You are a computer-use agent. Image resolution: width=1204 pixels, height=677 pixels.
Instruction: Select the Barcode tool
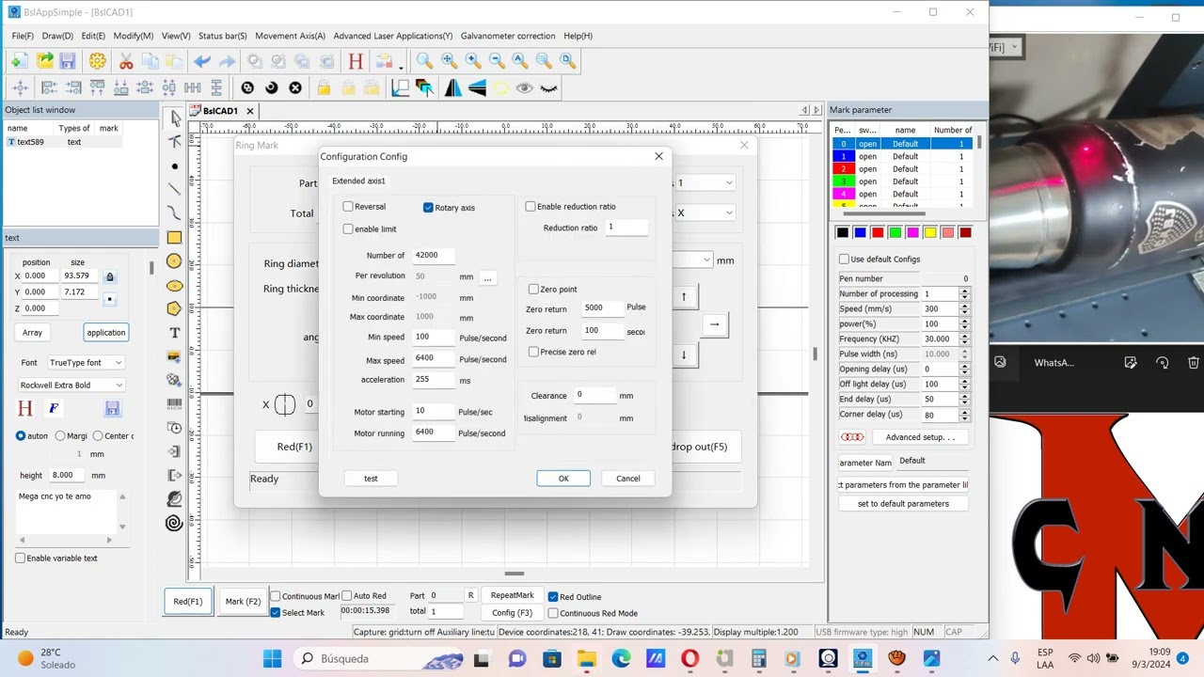174,404
